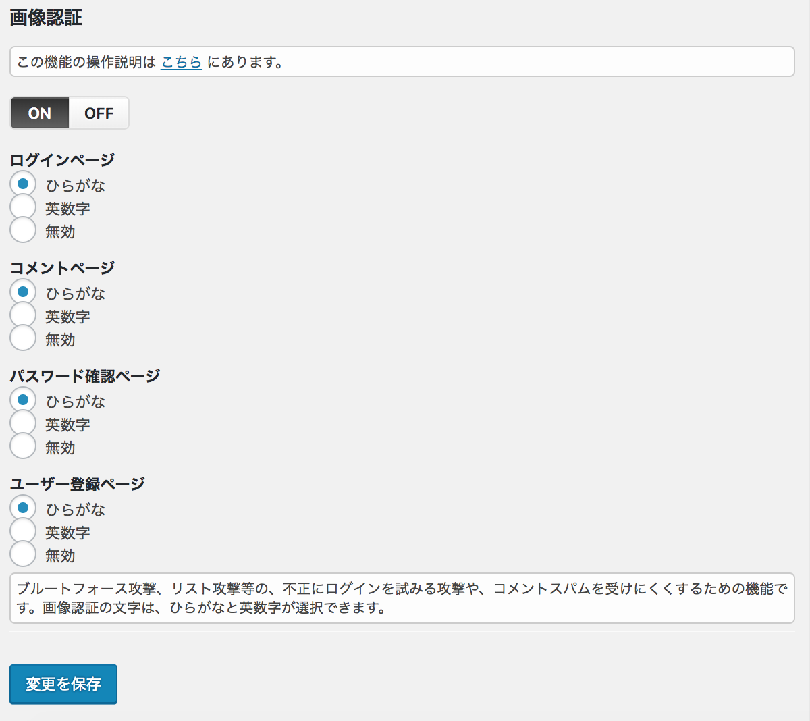Select ひらがな for ユーザー登録ページ
The height and width of the screenshot is (721, 810).
(x=23, y=508)
